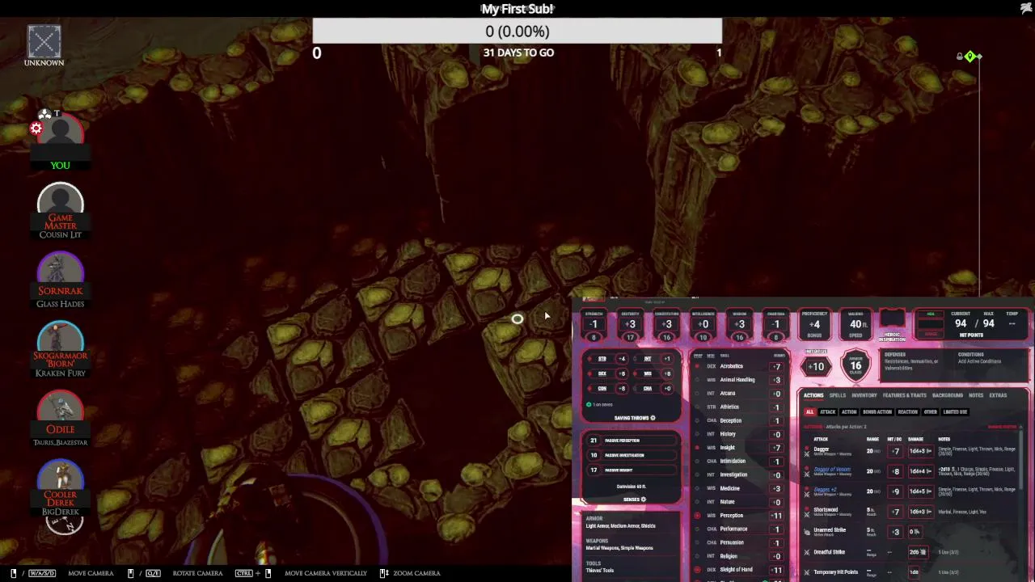This screenshot has height=582, width=1035.
Task: Click the Damage button
Action: pyautogui.click(x=931, y=334)
